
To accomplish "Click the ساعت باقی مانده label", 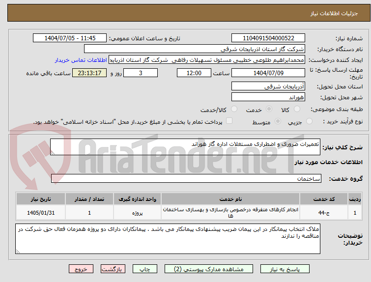I will click(x=48, y=73).
